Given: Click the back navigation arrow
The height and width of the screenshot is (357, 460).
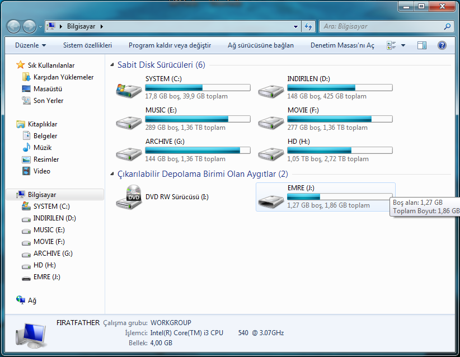Looking at the screenshot, I should tap(14, 26).
